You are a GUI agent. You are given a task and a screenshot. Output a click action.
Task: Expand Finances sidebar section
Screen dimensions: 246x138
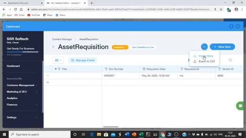point(22,105)
